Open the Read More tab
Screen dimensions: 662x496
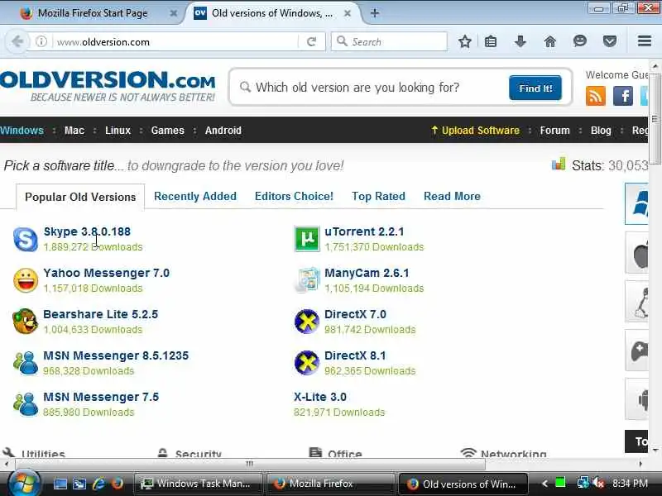452,196
